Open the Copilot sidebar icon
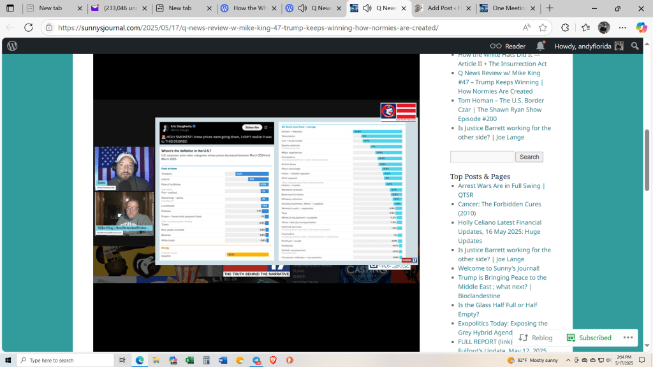The image size is (653, 367). tap(641, 27)
